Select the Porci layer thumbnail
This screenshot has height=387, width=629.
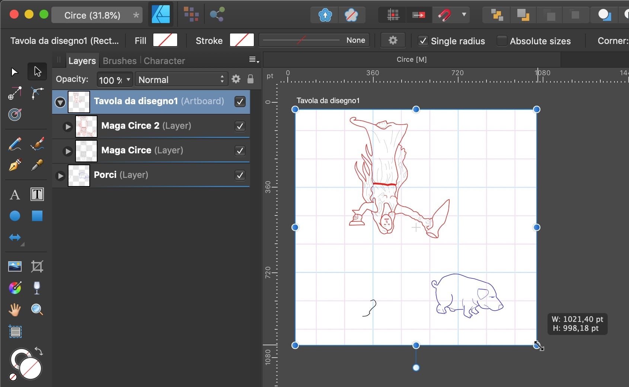point(79,176)
